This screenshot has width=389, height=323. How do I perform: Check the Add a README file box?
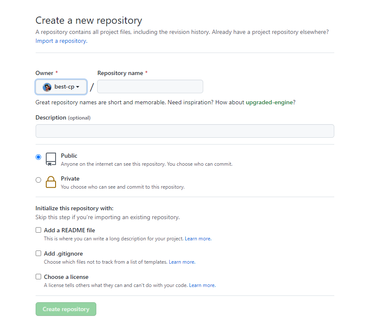coord(38,230)
